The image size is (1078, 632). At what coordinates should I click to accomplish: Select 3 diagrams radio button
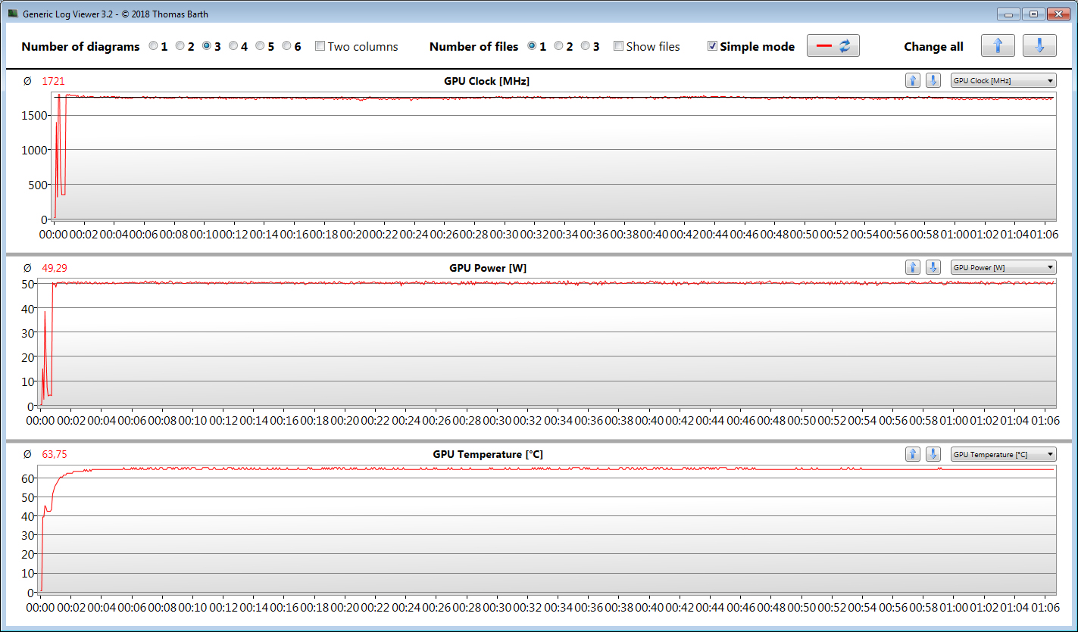point(207,46)
